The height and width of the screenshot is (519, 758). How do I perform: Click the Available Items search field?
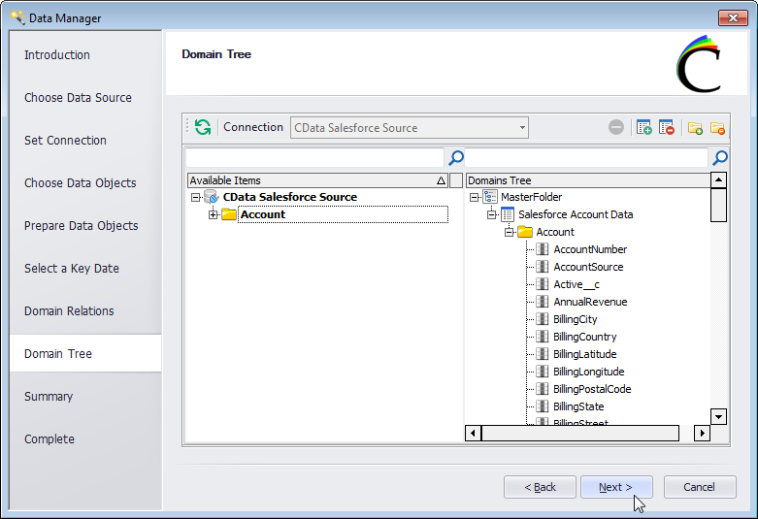coord(313,158)
